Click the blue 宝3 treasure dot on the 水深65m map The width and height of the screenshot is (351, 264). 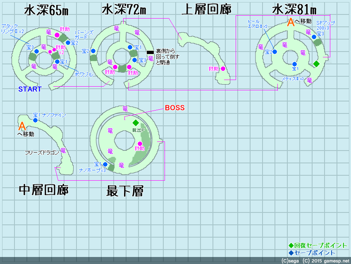tap(36, 52)
